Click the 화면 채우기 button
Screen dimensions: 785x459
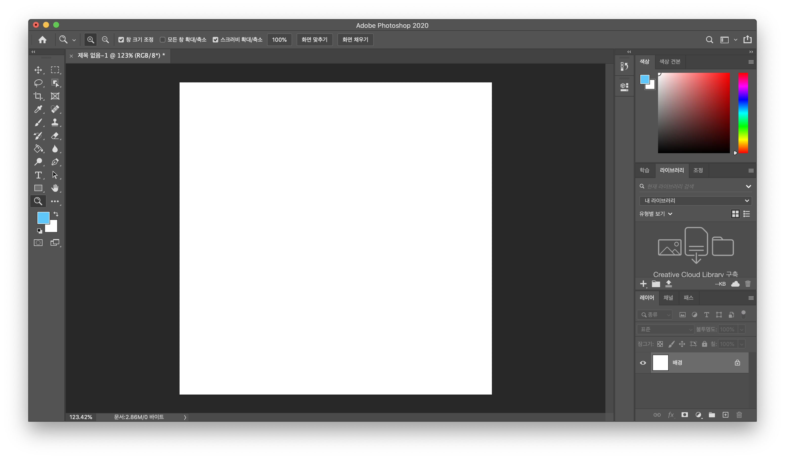coord(355,39)
